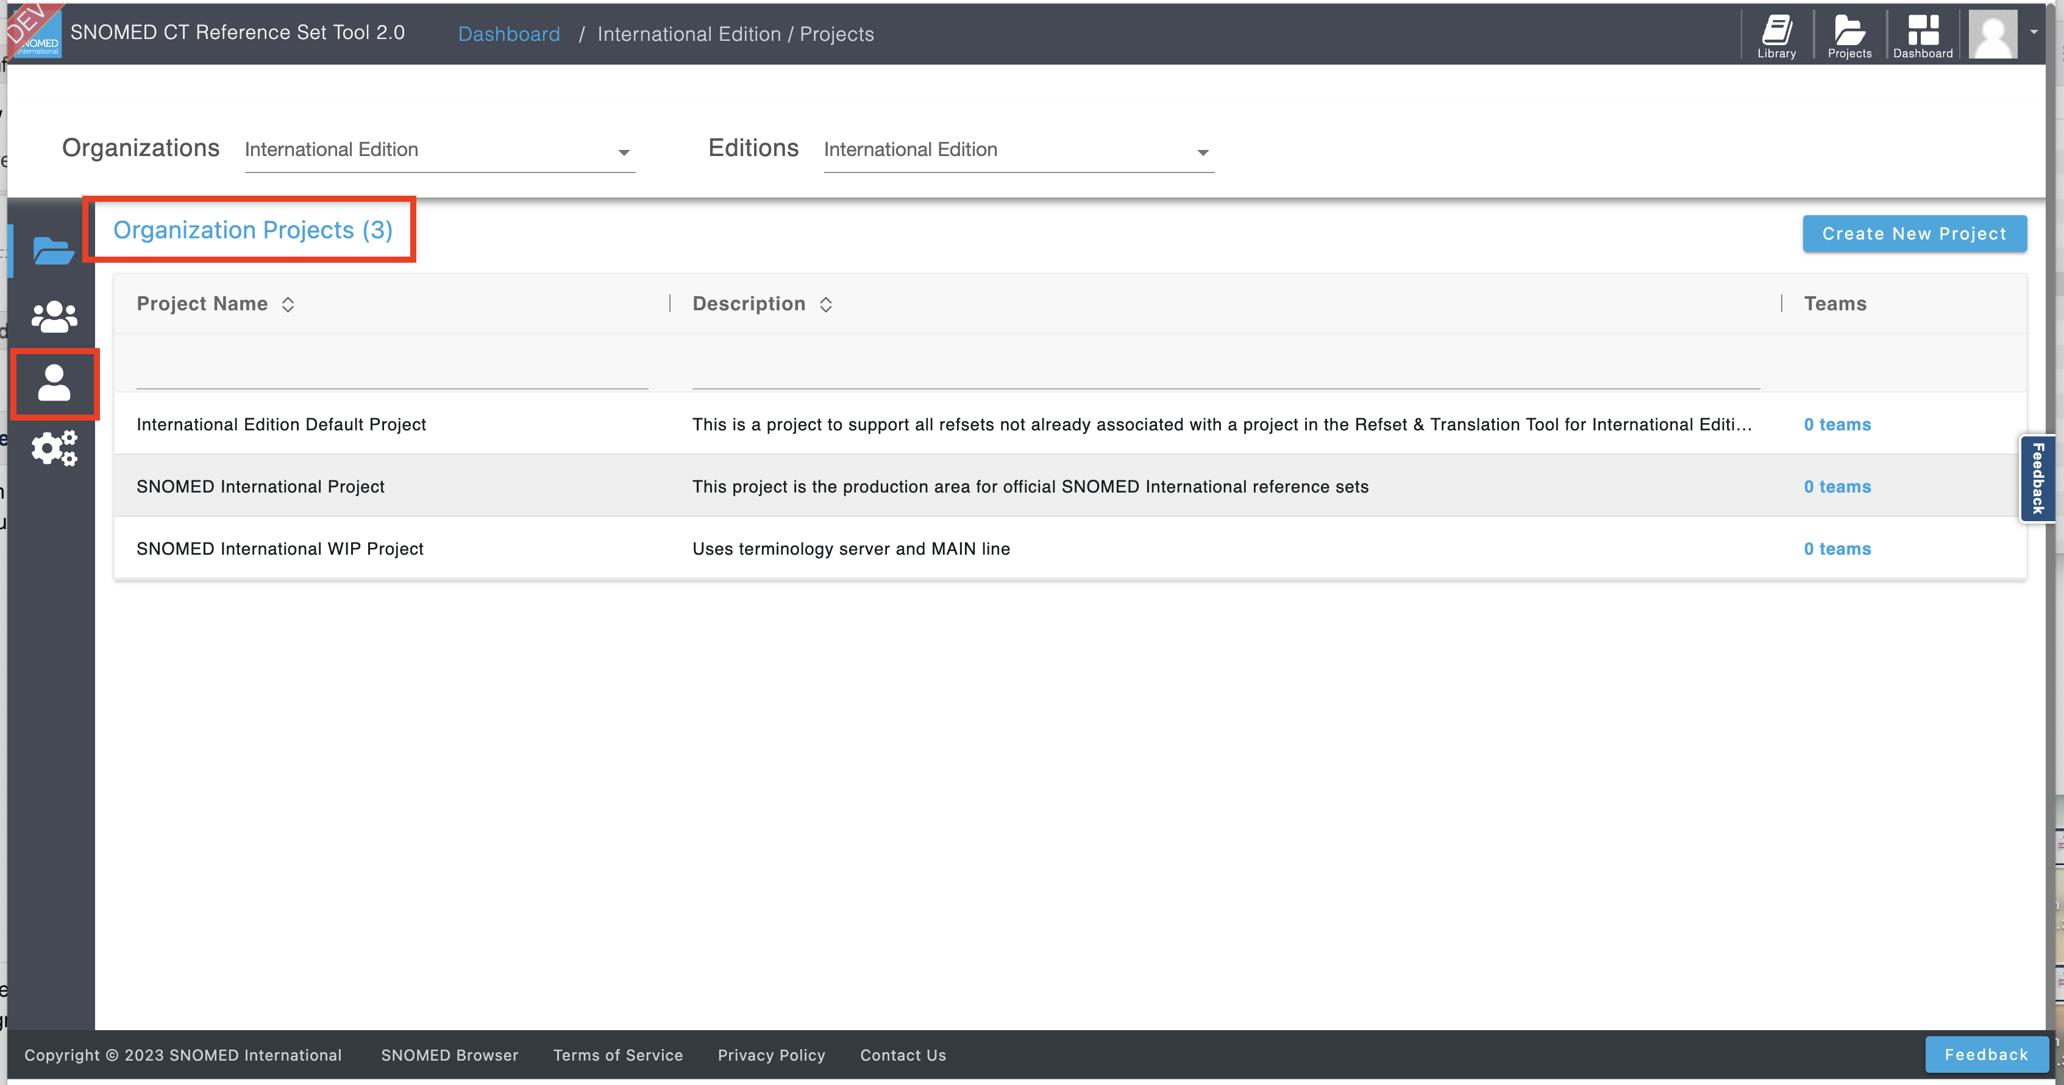Open Editions dropdown

[x=1019, y=151]
